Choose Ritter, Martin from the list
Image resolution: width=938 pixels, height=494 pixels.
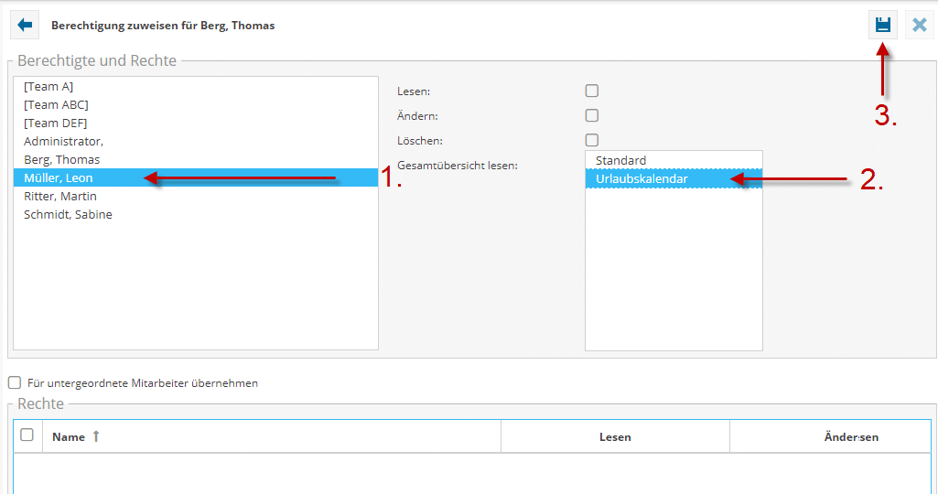click(x=60, y=197)
